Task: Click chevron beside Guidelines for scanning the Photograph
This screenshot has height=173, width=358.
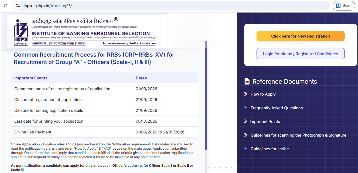Action: tap(245, 135)
